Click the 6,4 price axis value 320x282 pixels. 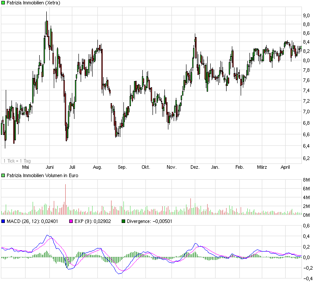pyautogui.click(x=306, y=146)
